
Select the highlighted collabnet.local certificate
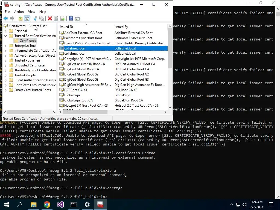(x=113, y=48)
